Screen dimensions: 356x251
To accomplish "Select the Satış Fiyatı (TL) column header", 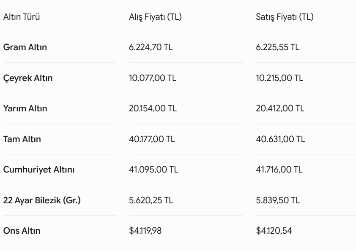I will pos(285,17).
